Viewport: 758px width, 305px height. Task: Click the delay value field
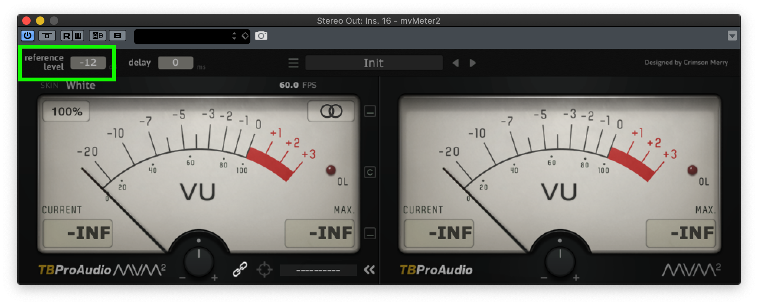tap(175, 63)
